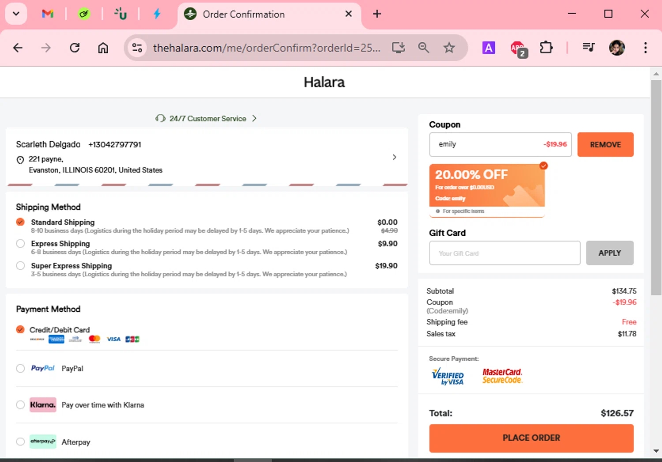662x462 pixels.
Task: Click the Subtotal $134.75 value
Action: tap(624, 291)
